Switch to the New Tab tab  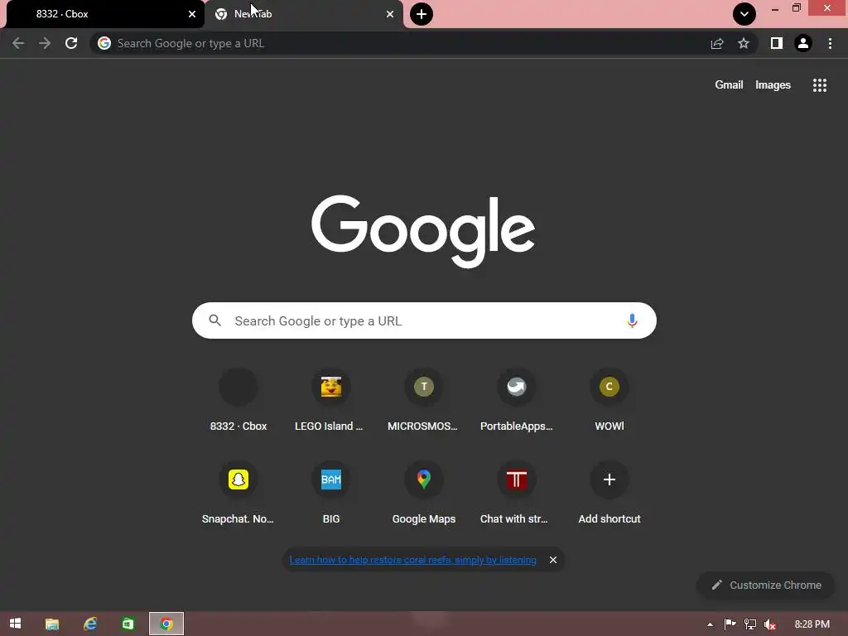[x=303, y=14]
